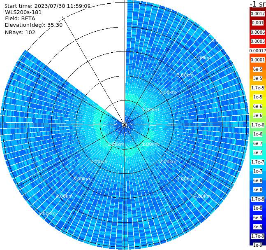Screen dimensions: 266x250
Task: Select the 1.7e-6 colorbar label
Action: coord(258,125)
